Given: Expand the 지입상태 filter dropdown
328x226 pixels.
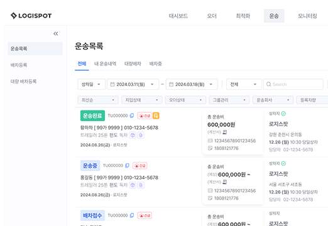Looking at the screenshot, I should 142,100.
